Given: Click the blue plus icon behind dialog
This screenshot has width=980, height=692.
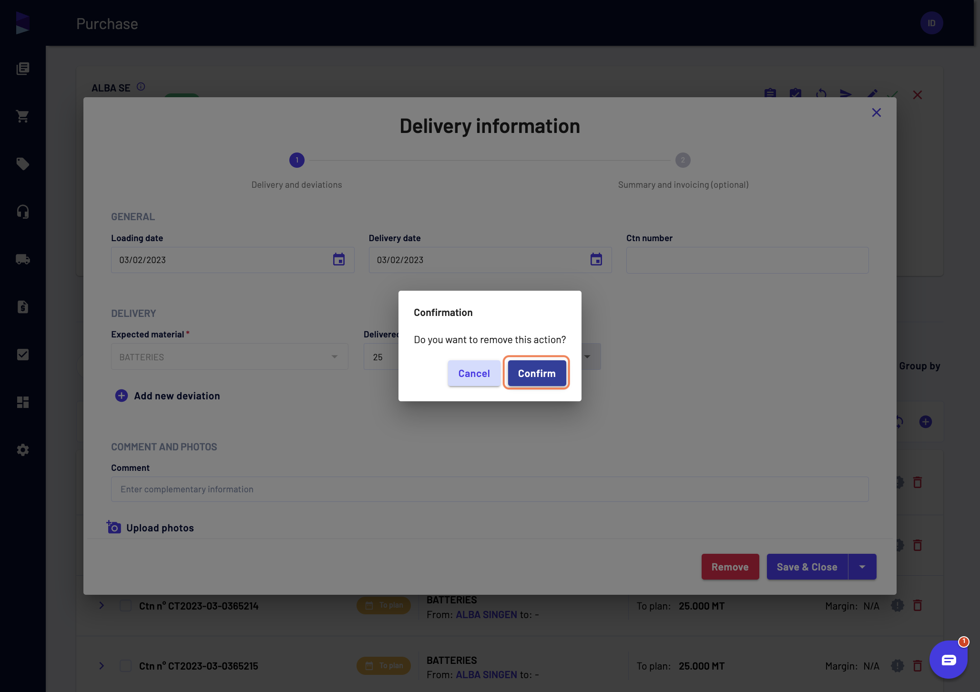Looking at the screenshot, I should (925, 422).
